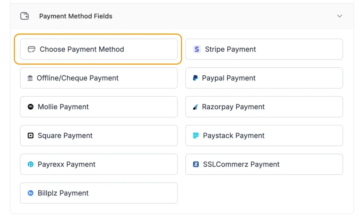Insert the Payrexx Payment field
362x218 pixels.
[99, 164]
